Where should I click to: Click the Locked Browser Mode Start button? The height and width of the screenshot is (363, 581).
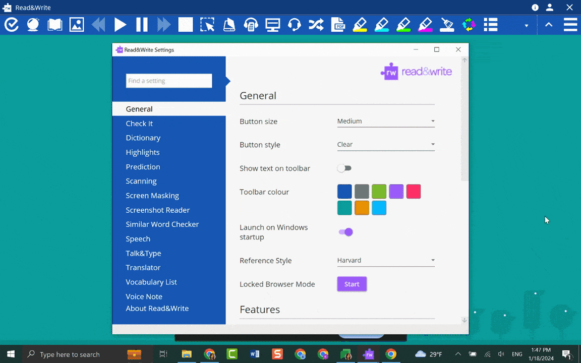click(x=352, y=284)
